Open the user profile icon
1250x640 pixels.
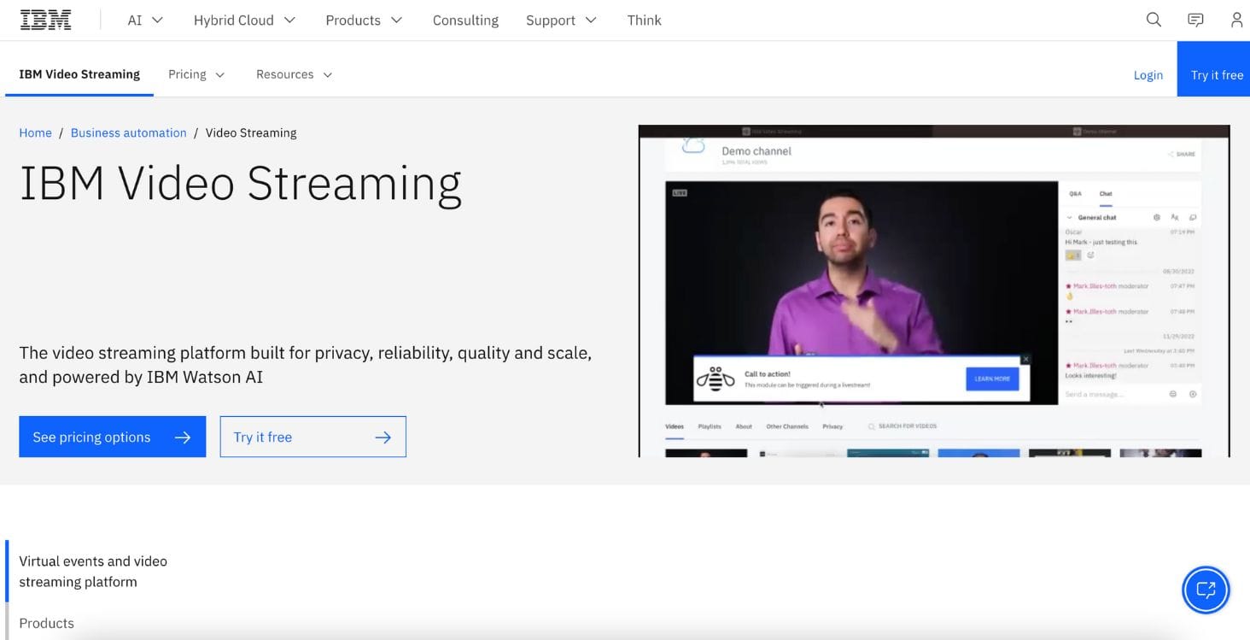point(1236,20)
